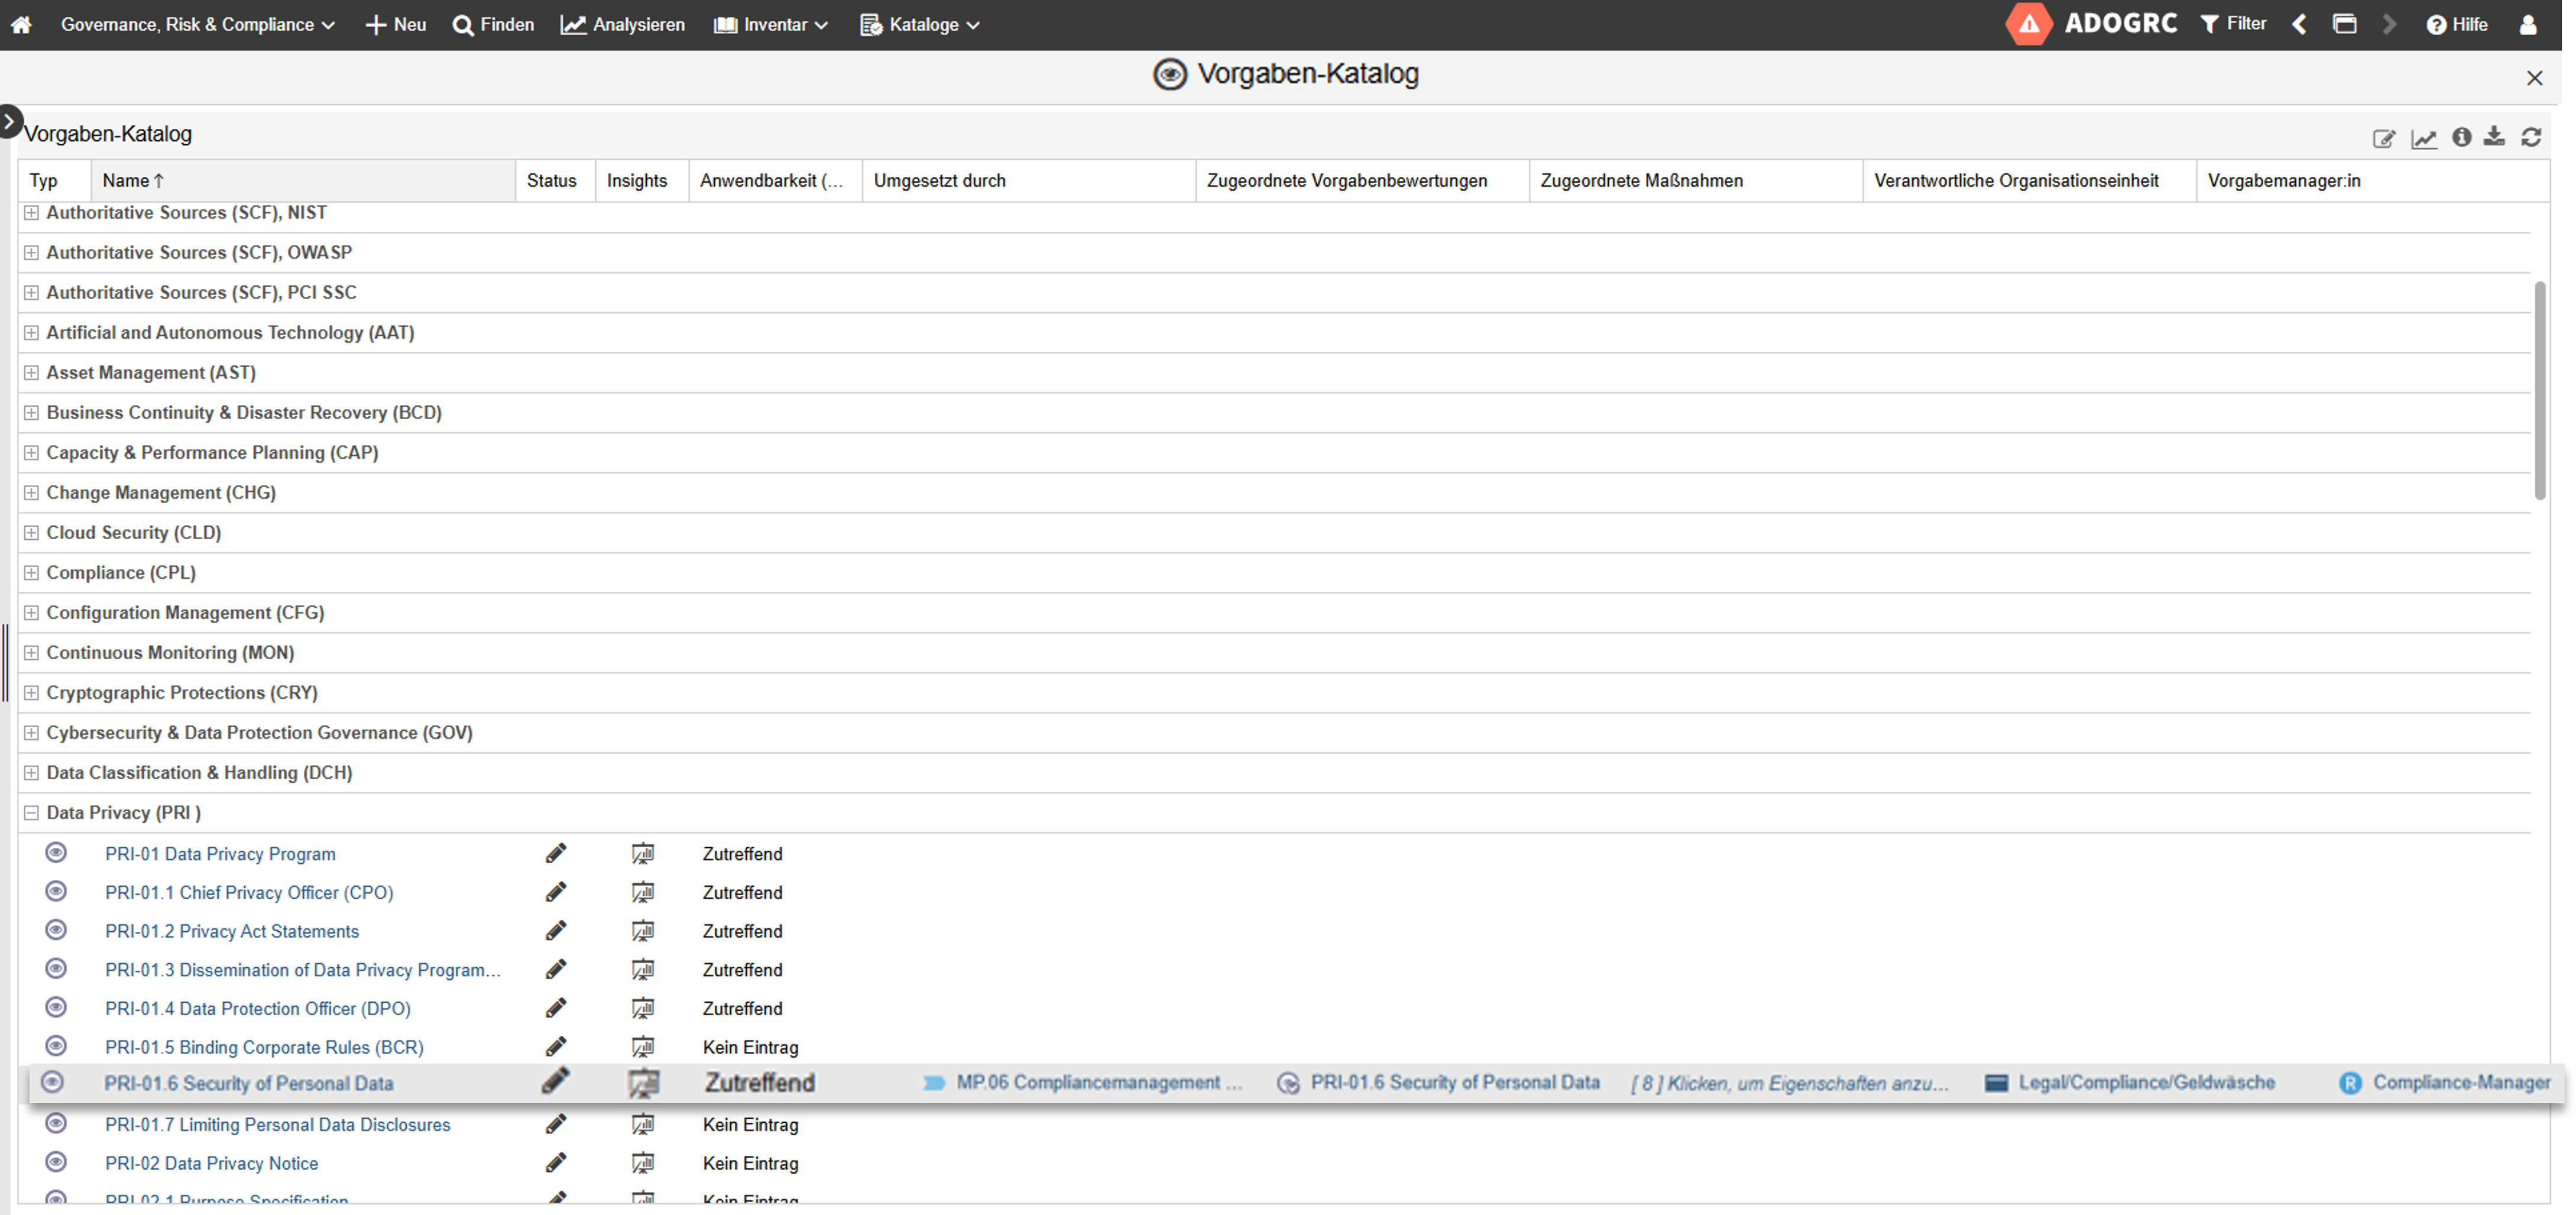The width and height of the screenshot is (2576, 1215).
Task: Click eye icon for PRI-01 Data Privacy Program
Action: 56,853
